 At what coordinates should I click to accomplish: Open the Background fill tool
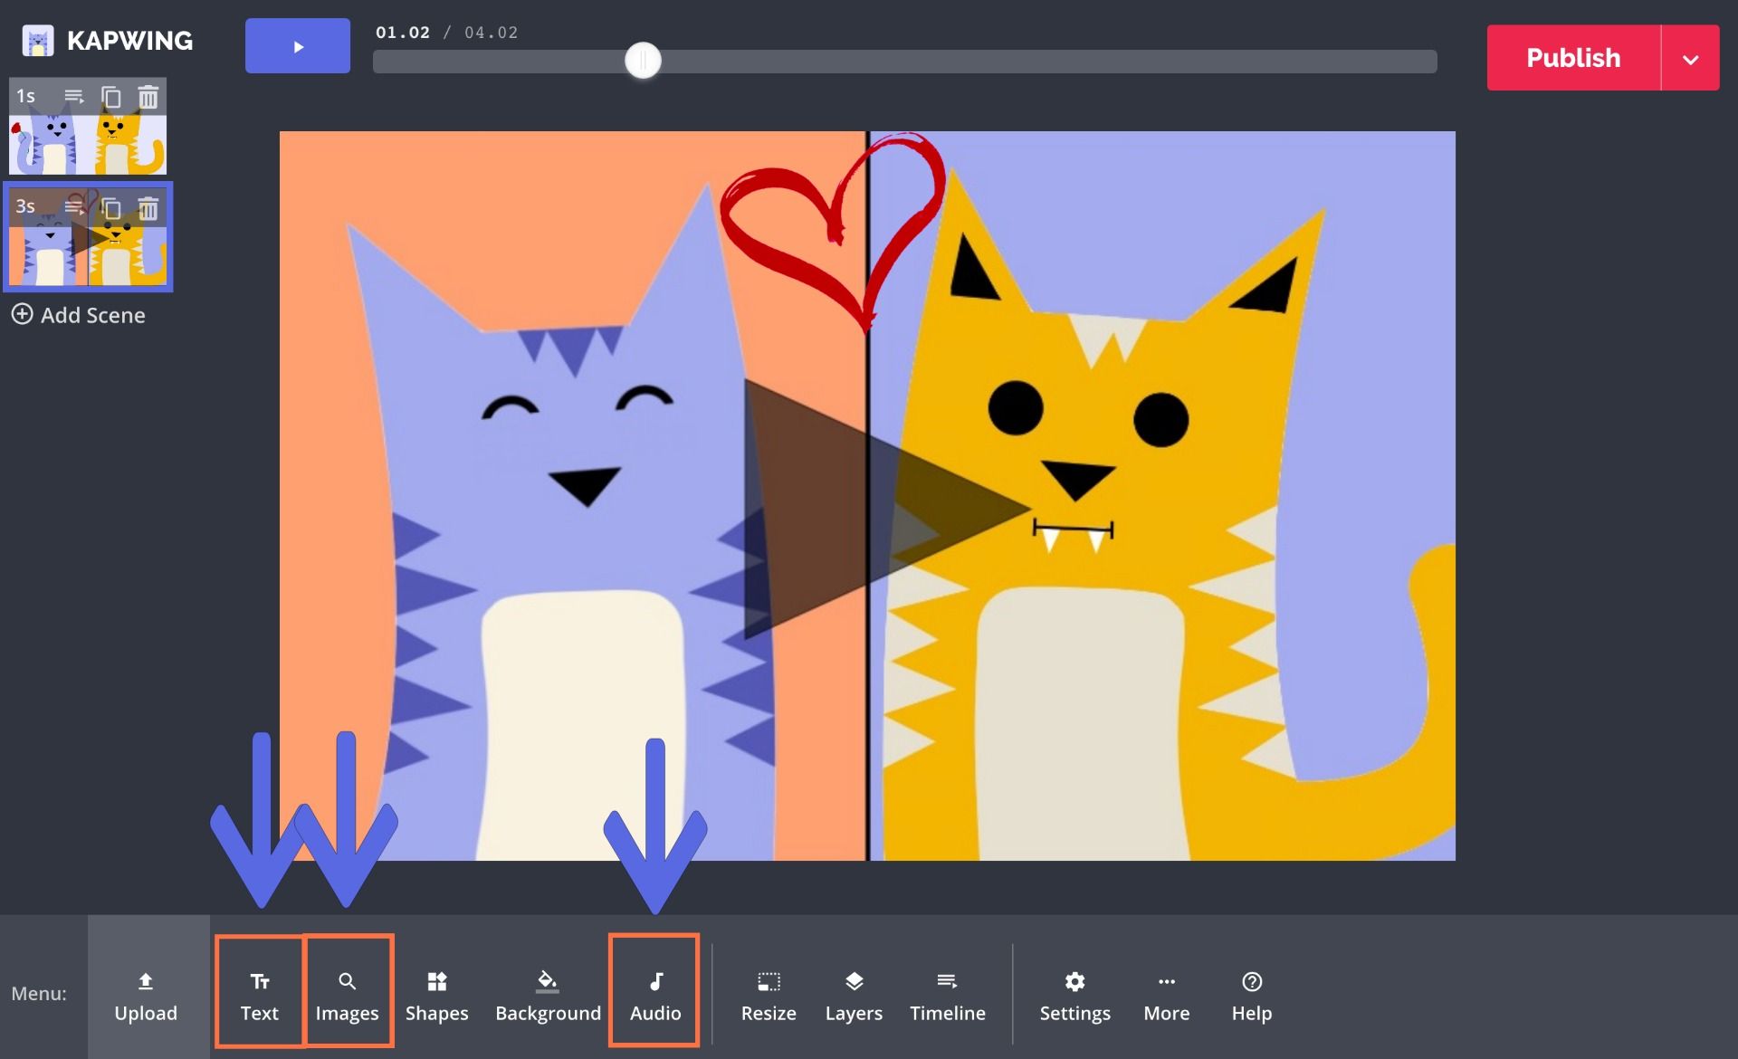(548, 995)
